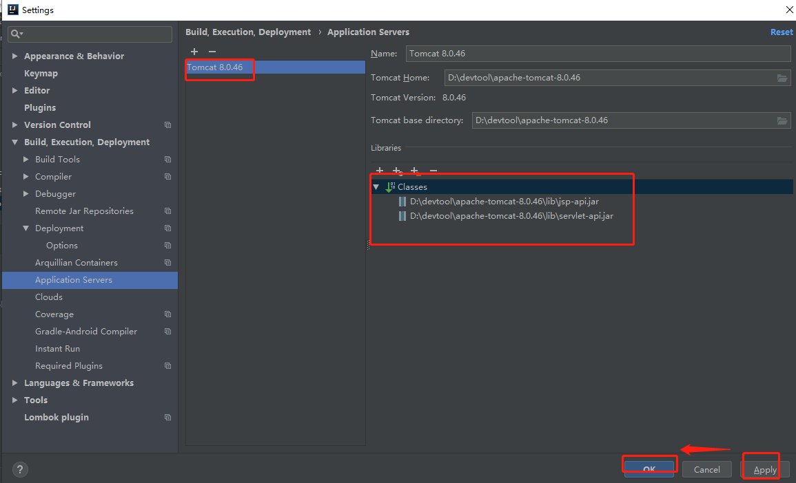Click the Cancel button
The width and height of the screenshot is (796, 483).
tap(706, 470)
